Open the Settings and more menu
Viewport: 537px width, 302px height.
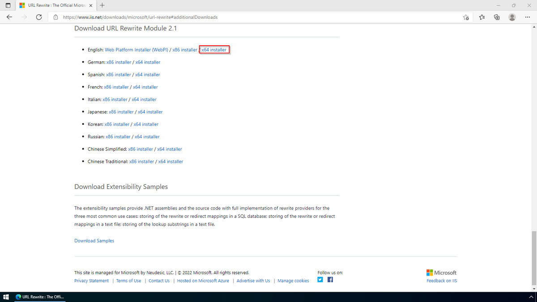click(528, 17)
